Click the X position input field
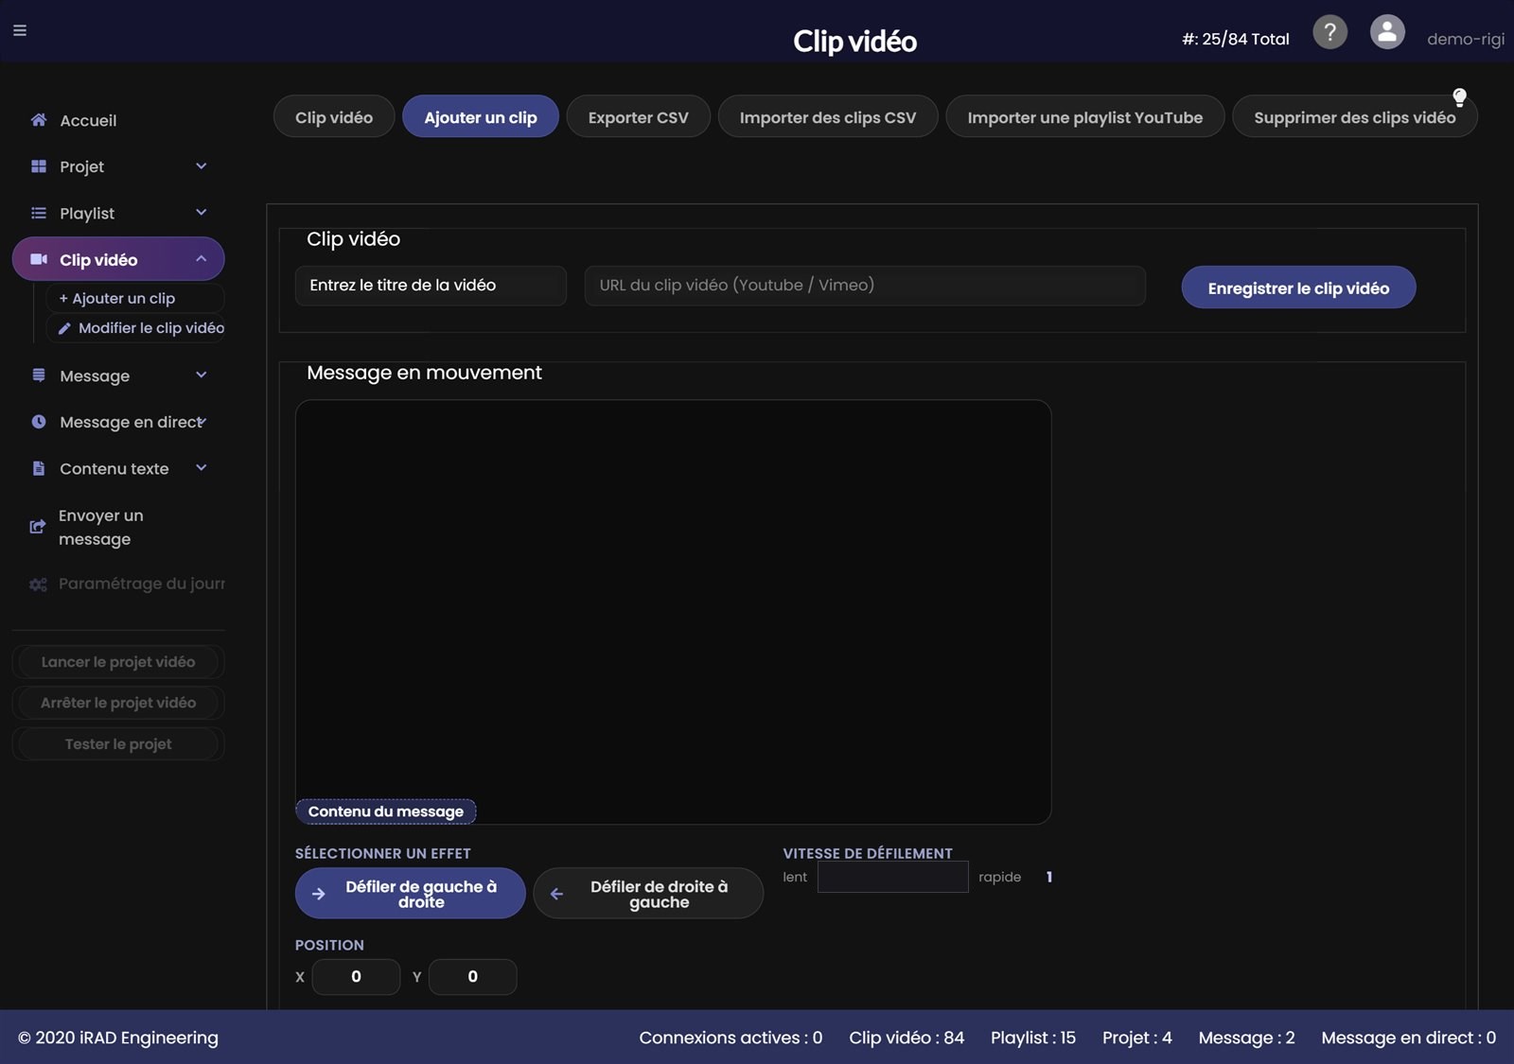 (356, 977)
